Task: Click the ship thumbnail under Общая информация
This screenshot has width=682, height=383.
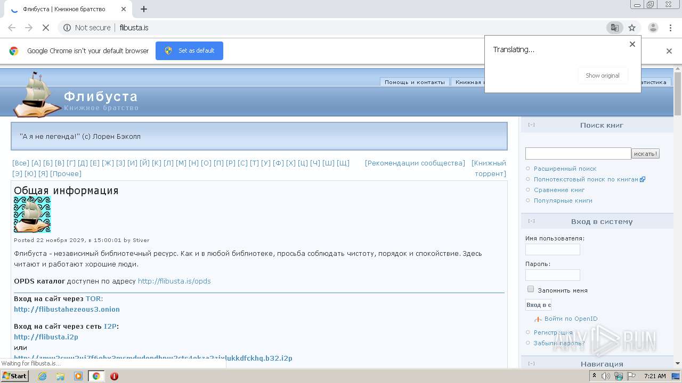Action: pyautogui.click(x=32, y=214)
